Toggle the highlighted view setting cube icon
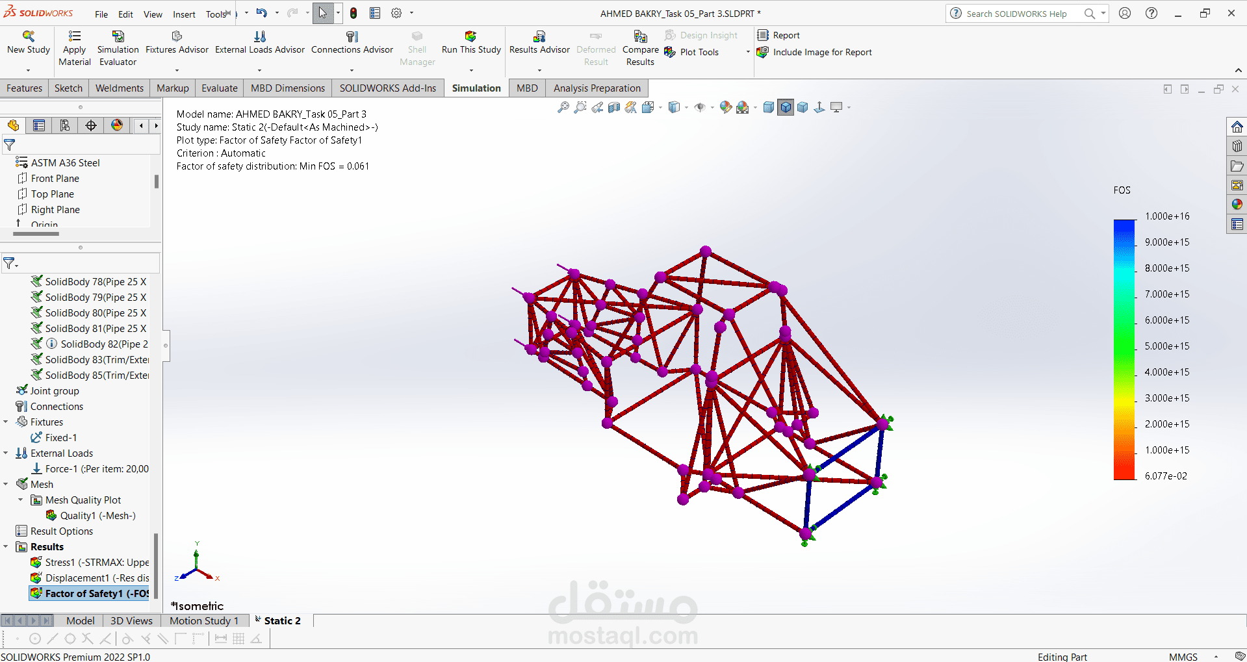Screen dimensions: 1247x662 pos(786,107)
